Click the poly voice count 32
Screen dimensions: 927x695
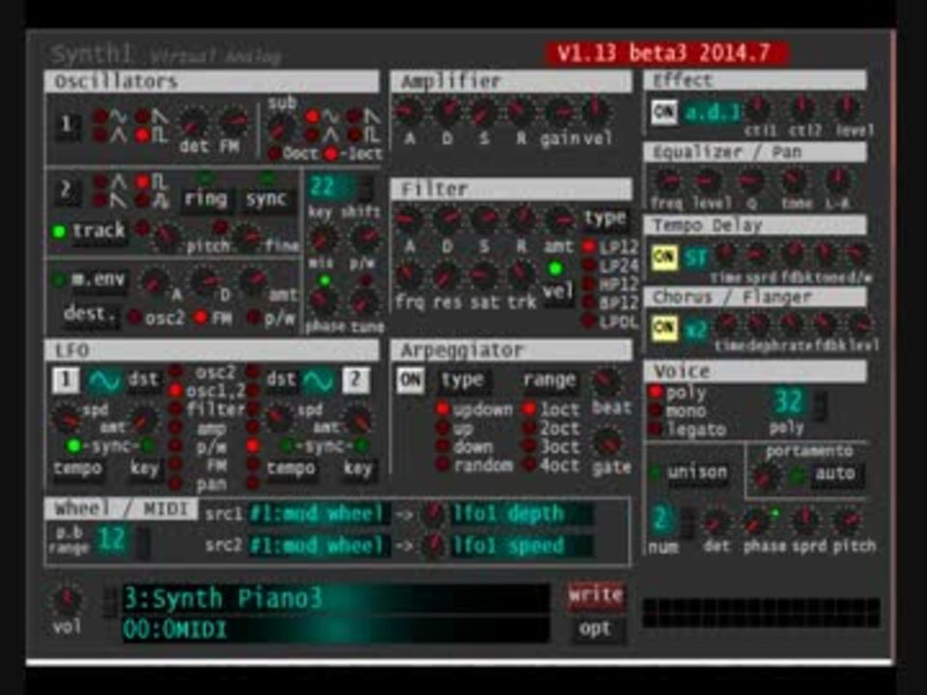789,403
